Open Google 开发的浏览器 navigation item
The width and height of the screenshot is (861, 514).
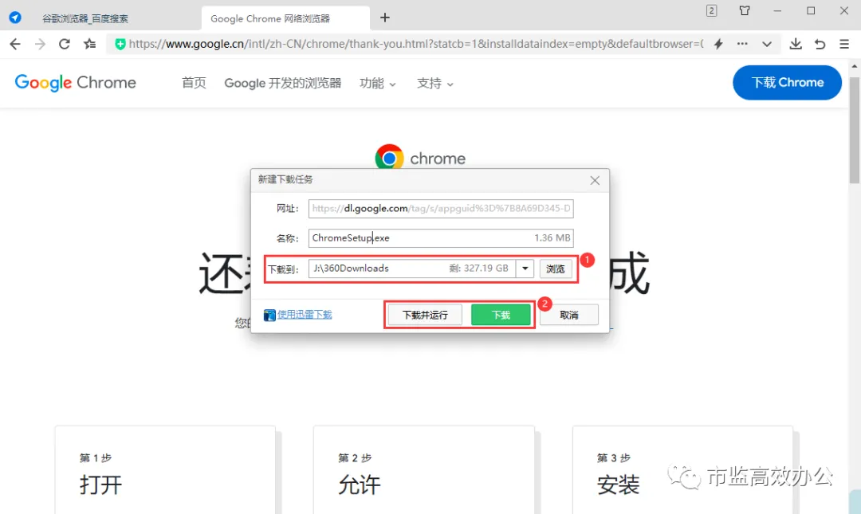coord(283,83)
